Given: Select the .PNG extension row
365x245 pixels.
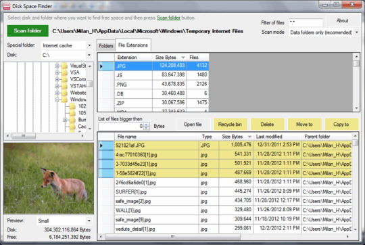Looking at the screenshot, I should (162, 85).
